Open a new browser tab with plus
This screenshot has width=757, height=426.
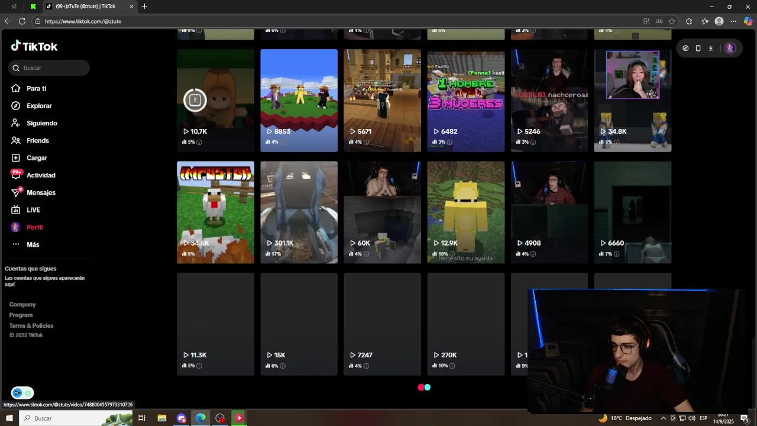tap(144, 7)
